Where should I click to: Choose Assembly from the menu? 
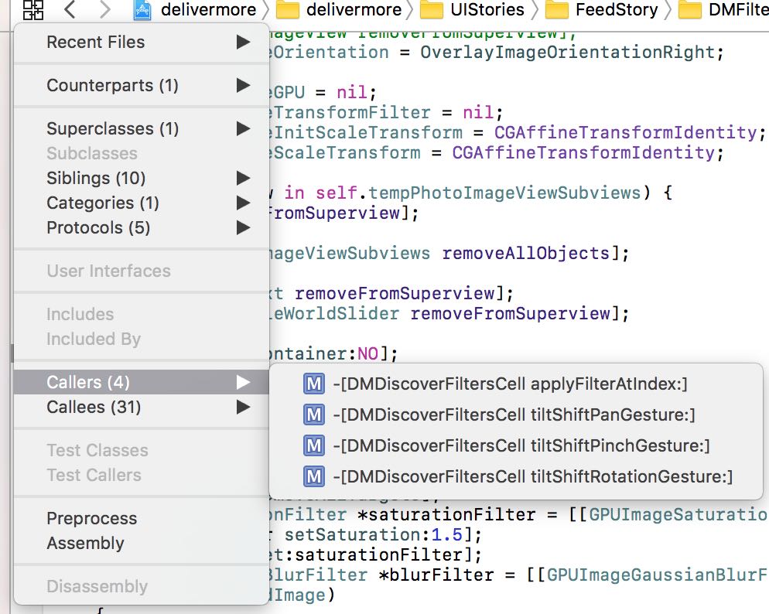[x=85, y=544]
